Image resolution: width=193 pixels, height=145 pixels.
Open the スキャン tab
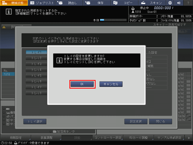click(152, 3)
